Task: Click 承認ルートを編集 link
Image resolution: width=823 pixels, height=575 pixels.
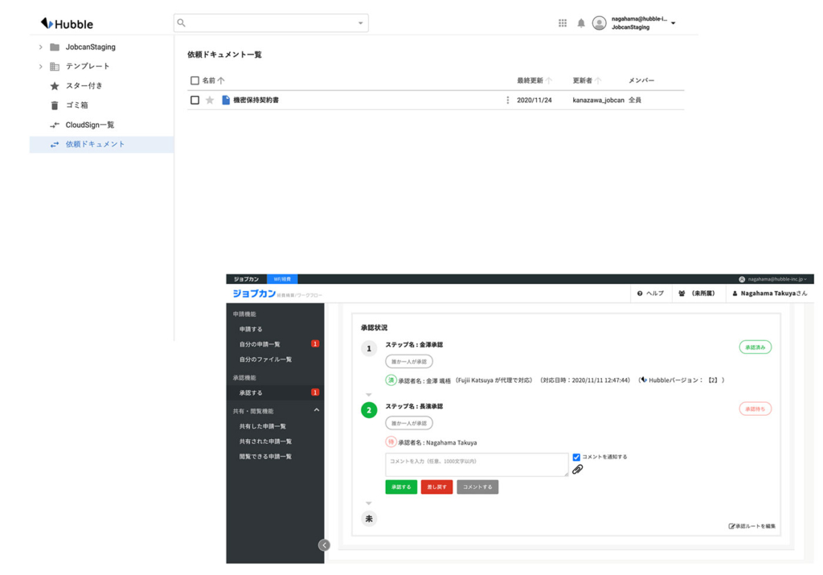Action: (751, 526)
